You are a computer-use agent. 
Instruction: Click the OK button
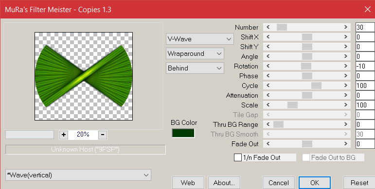click(x=315, y=183)
